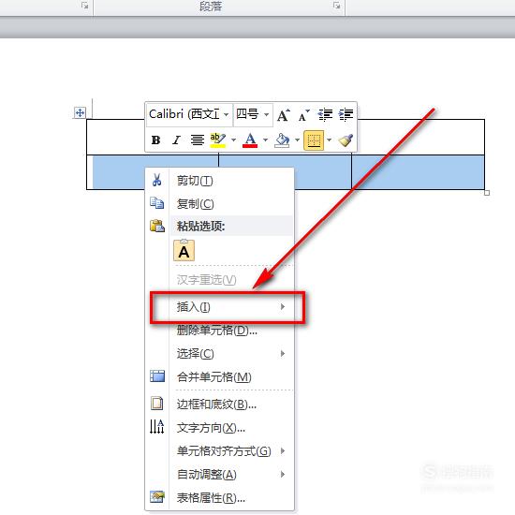This screenshot has height=515, width=515.
Task: Open the 插入(I) submenu
Action: coord(219,307)
